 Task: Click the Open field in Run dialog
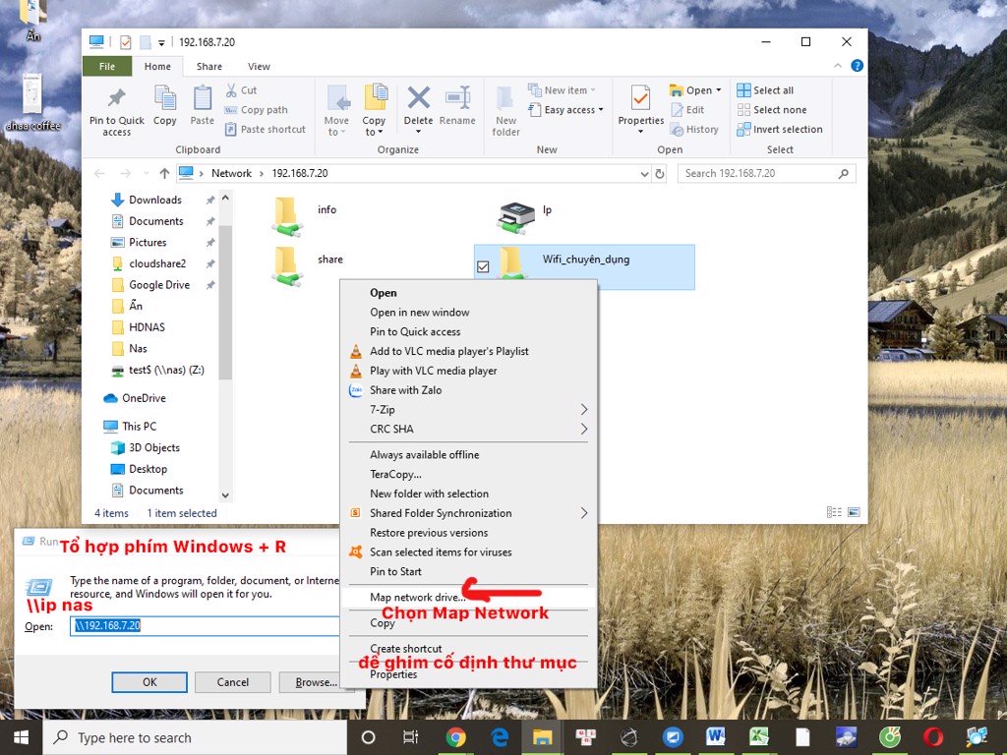click(205, 626)
